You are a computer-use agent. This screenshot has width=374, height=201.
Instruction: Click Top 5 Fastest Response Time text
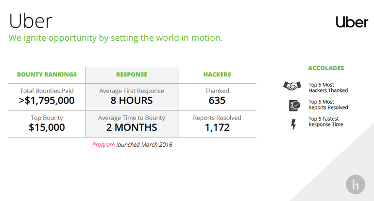(x=325, y=122)
